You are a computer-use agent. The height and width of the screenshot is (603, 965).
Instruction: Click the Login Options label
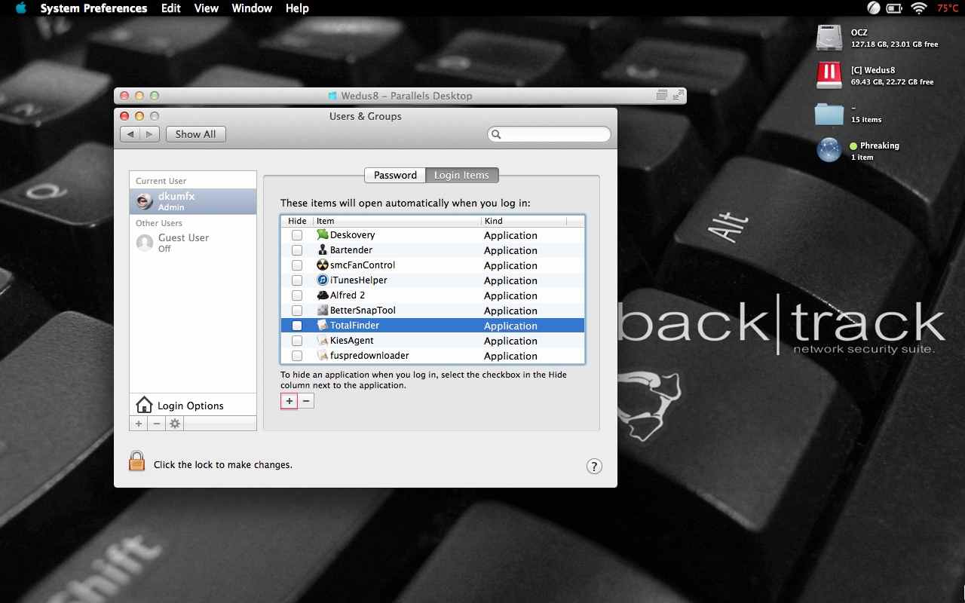[191, 406]
